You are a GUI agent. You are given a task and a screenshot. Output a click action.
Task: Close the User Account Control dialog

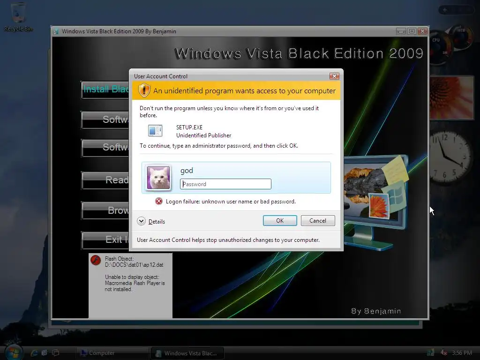[x=334, y=76]
